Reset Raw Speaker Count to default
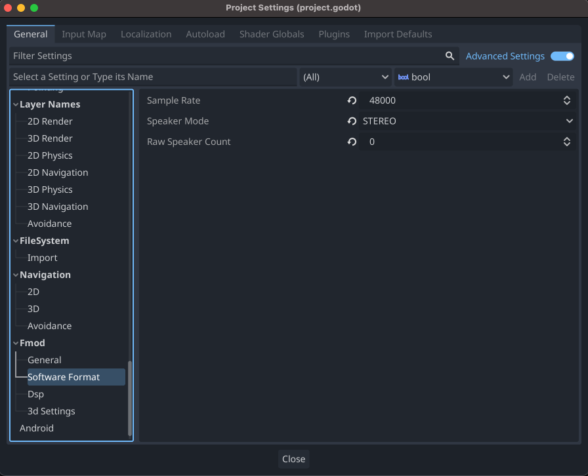 pyautogui.click(x=352, y=142)
